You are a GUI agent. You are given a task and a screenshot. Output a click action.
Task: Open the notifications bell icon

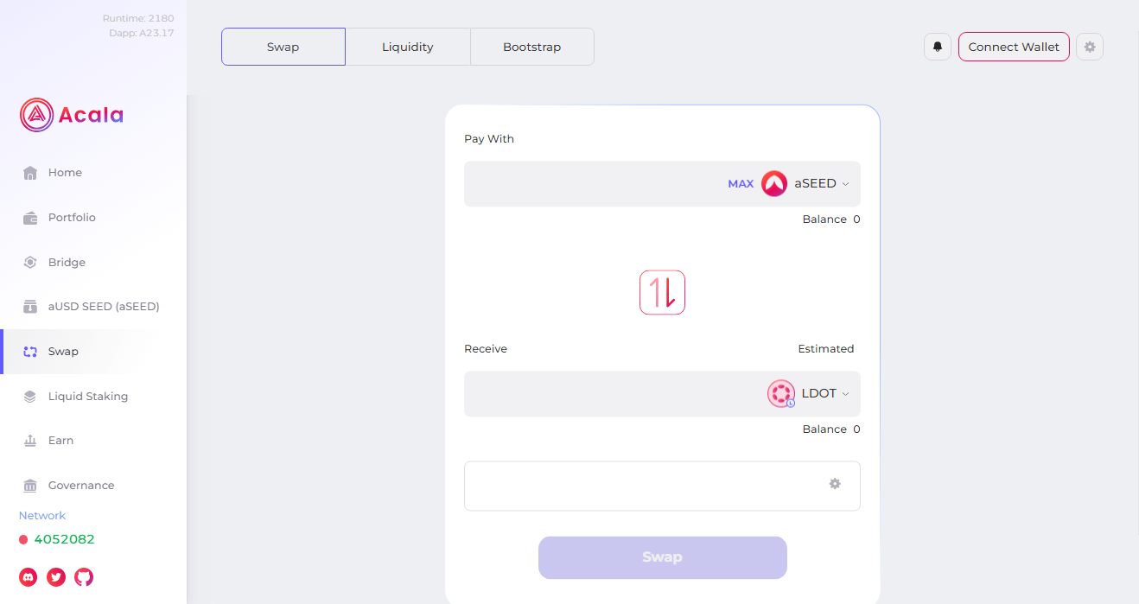938,47
